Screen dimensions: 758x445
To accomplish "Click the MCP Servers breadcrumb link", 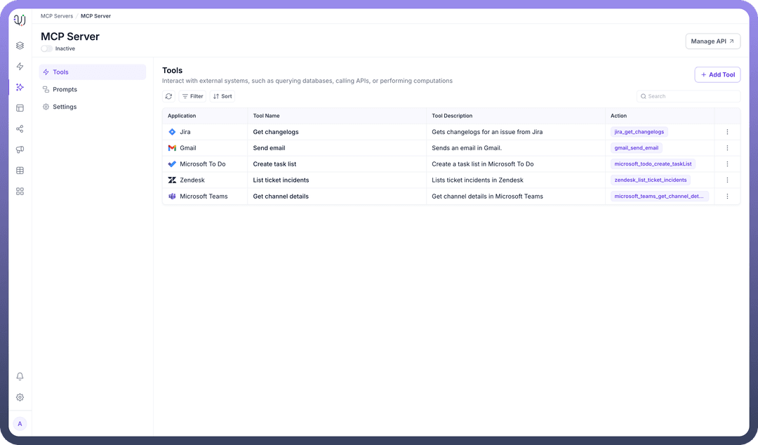I will pos(57,16).
